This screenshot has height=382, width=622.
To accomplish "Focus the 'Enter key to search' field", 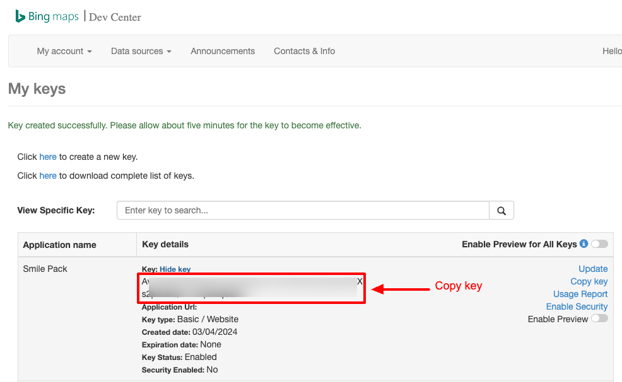I will [x=303, y=211].
